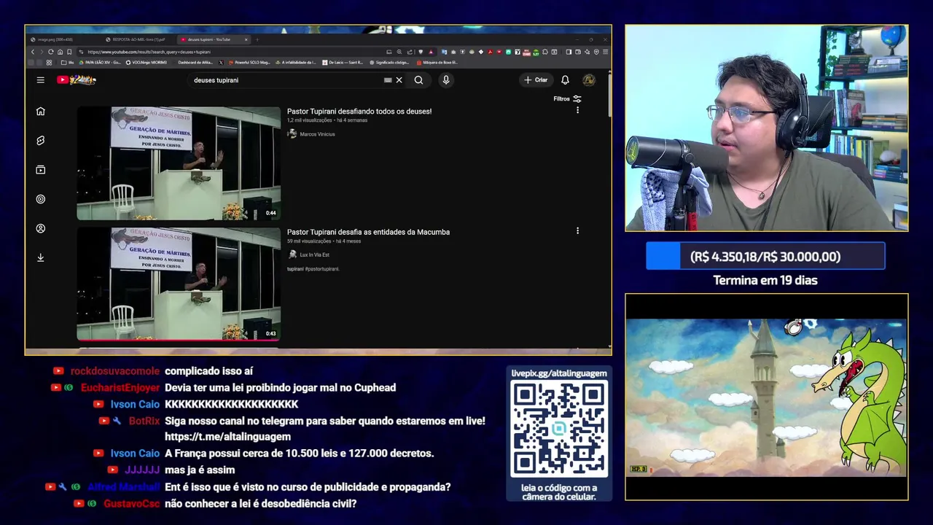Image resolution: width=933 pixels, height=525 pixels.
Task: Open options for 'entidades da Macumba' video
Action: [x=577, y=230]
